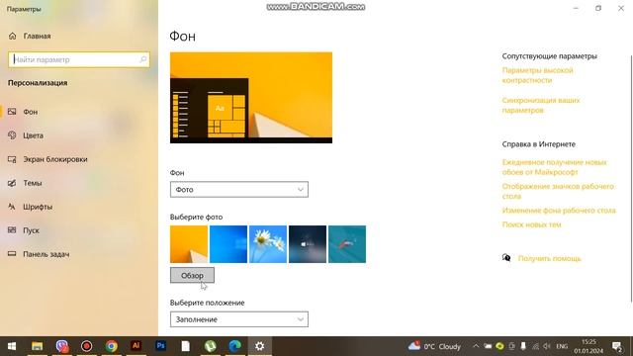This screenshot has height=356, width=633.
Task: Click the volume speaker tray icon
Action: pyautogui.click(x=547, y=346)
